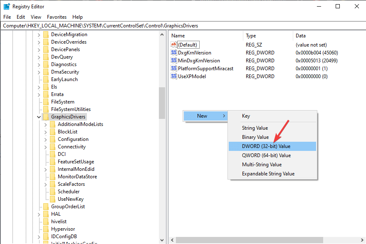Click the Registry Editor app icon in title bar
The height and width of the screenshot is (244, 366).
(7, 7)
